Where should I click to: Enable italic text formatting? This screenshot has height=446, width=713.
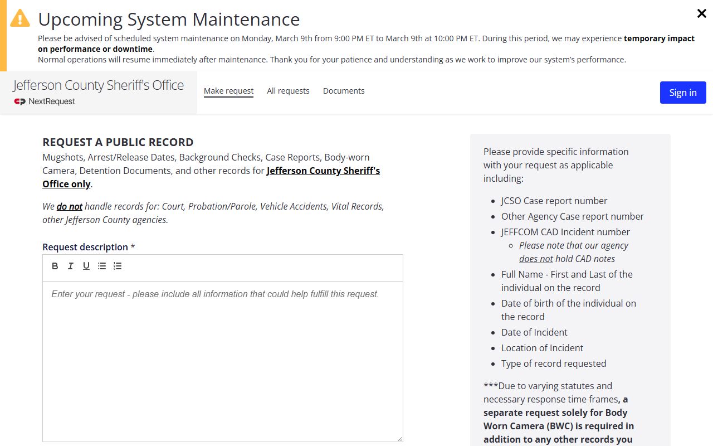(x=71, y=266)
